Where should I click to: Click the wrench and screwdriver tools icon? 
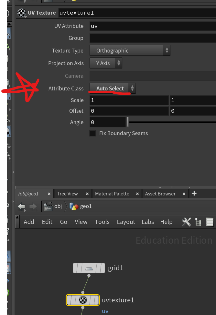[186, 222]
